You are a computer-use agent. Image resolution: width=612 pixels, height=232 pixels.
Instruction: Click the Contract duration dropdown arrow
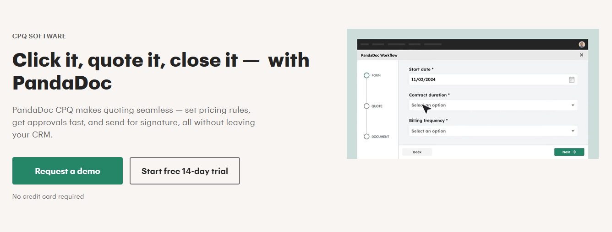(573, 105)
